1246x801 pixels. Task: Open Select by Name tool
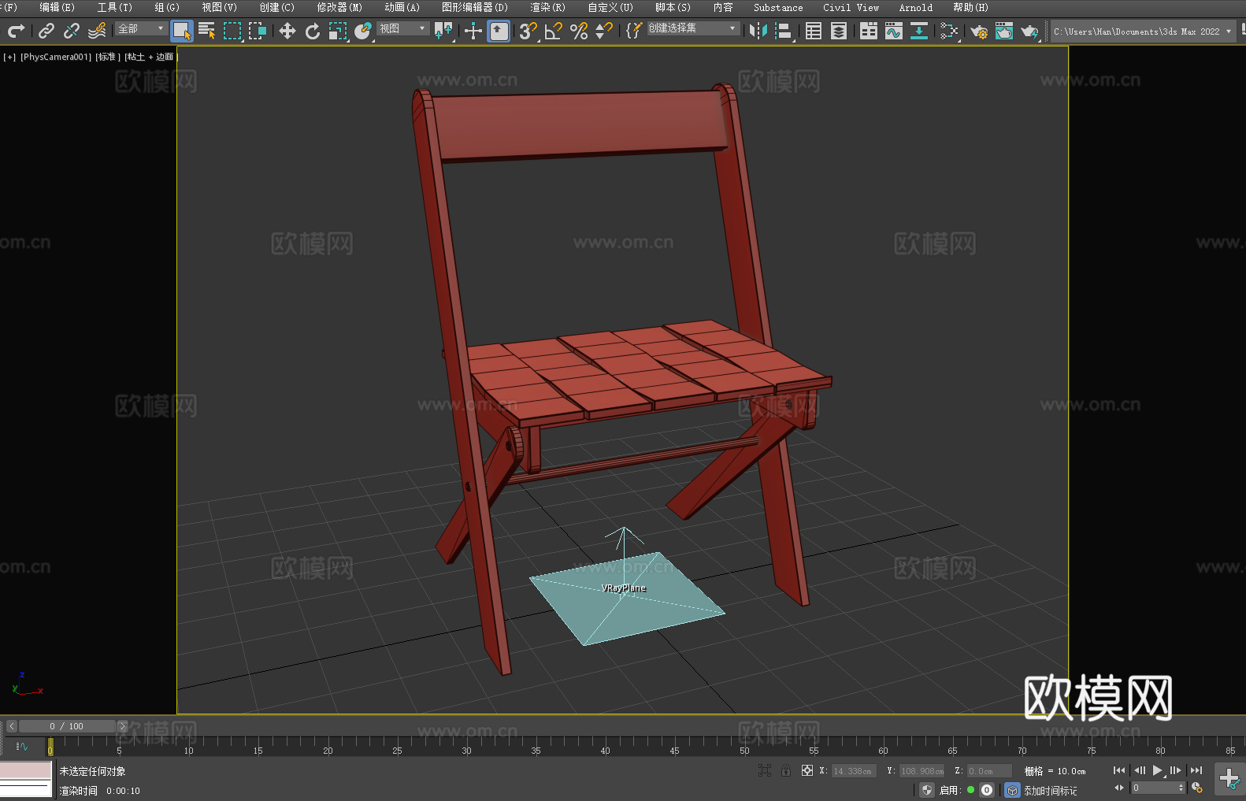(x=207, y=31)
